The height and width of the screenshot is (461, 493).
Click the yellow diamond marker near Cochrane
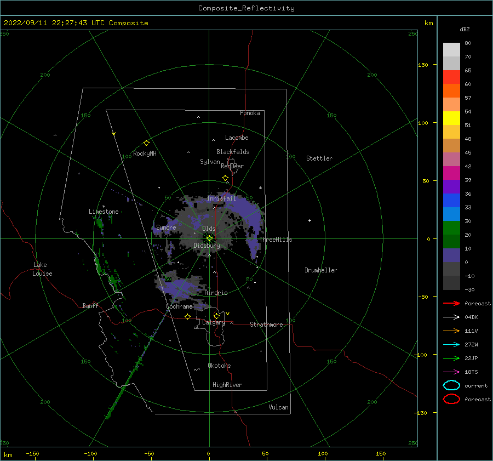188,316
